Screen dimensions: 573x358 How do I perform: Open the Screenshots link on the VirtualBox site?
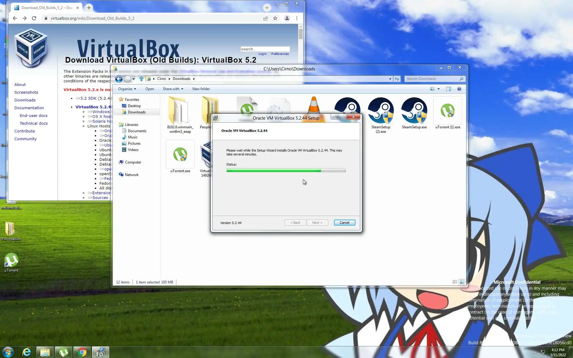(x=26, y=92)
